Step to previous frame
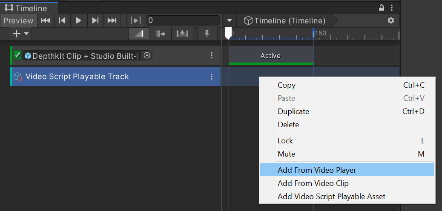Viewport: 442px width, 211px height. (x=62, y=20)
